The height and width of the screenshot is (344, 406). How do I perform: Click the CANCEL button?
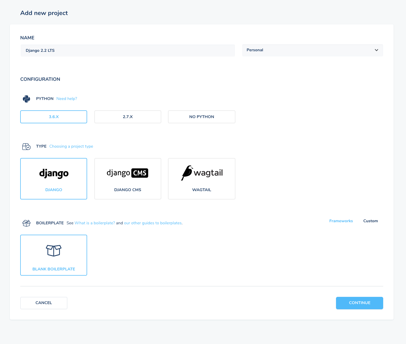click(x=44, y=303)
